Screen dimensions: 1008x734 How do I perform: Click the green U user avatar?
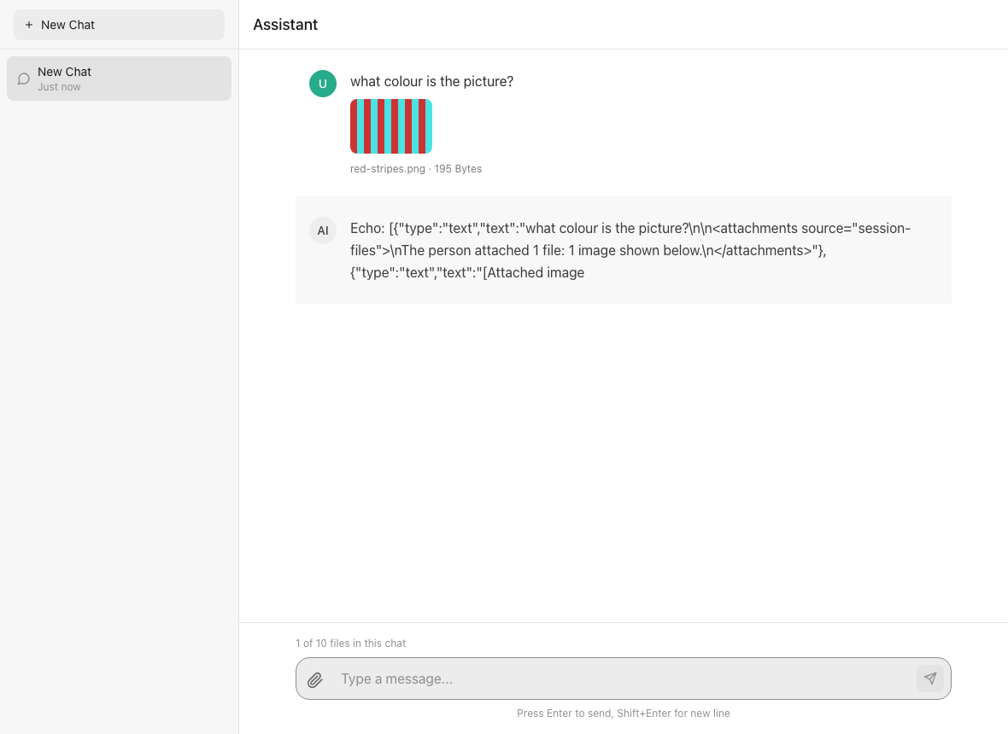pos(323,84)
